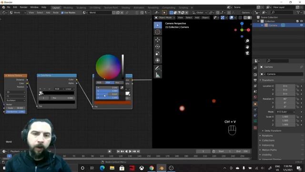Viewport: 305px width, 172px height.
Task: Click the viewport Options button
Action: pyautogui.click(x=246, y=12)
